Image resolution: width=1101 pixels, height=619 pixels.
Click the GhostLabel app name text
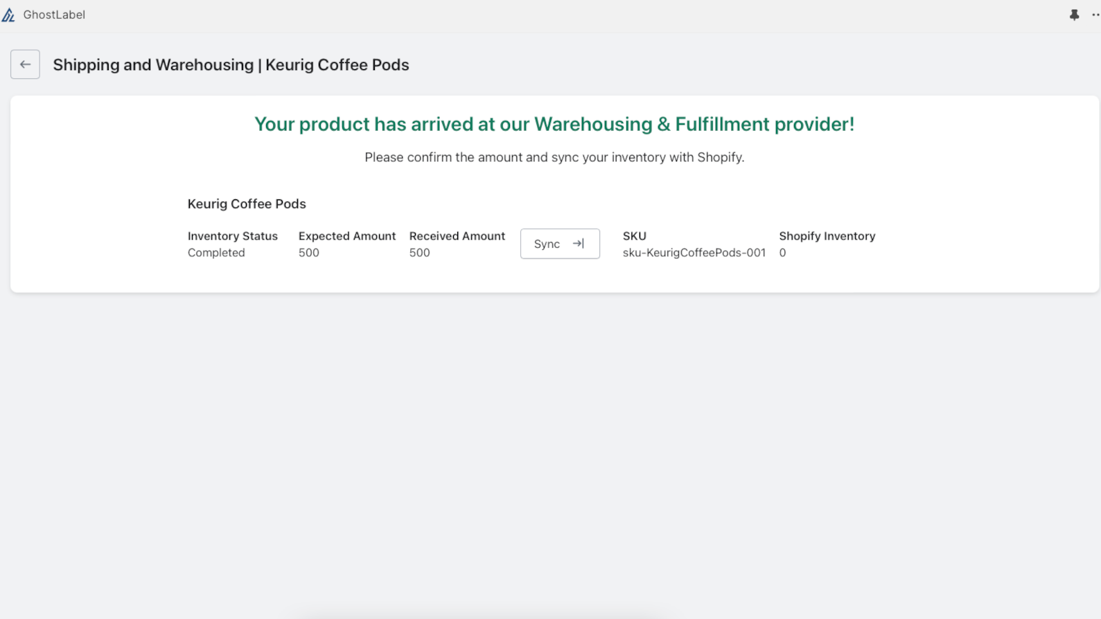click(x=54, y=15)
